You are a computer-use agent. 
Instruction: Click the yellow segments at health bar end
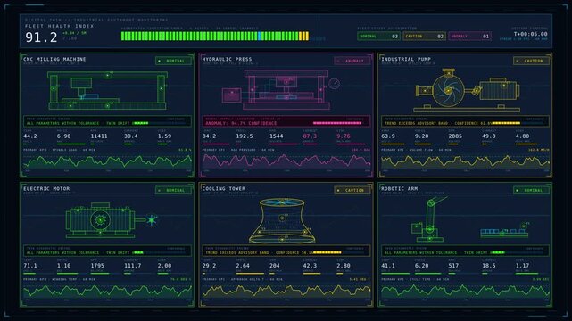coord(304,36)
